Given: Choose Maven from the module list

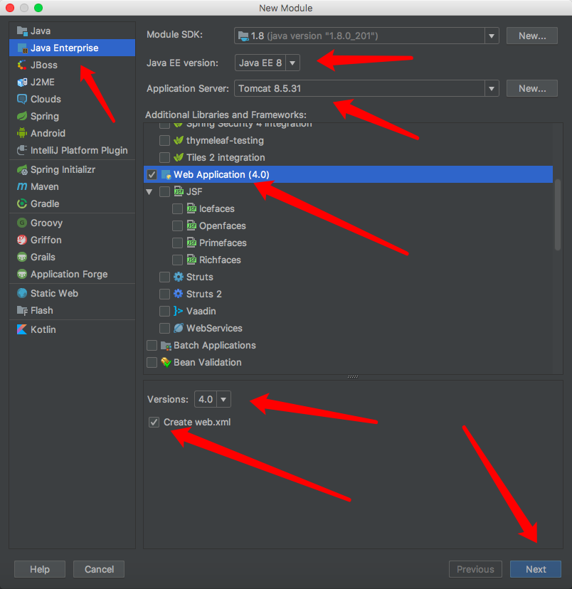Looking at the screenshot, I should tap(72, 186).
